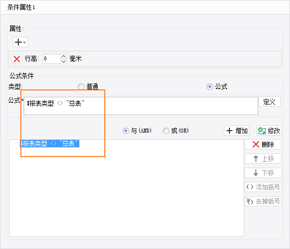Click the 定义 button beside formula
This screenshot has width=290, height=249.
tap(270, 102)
